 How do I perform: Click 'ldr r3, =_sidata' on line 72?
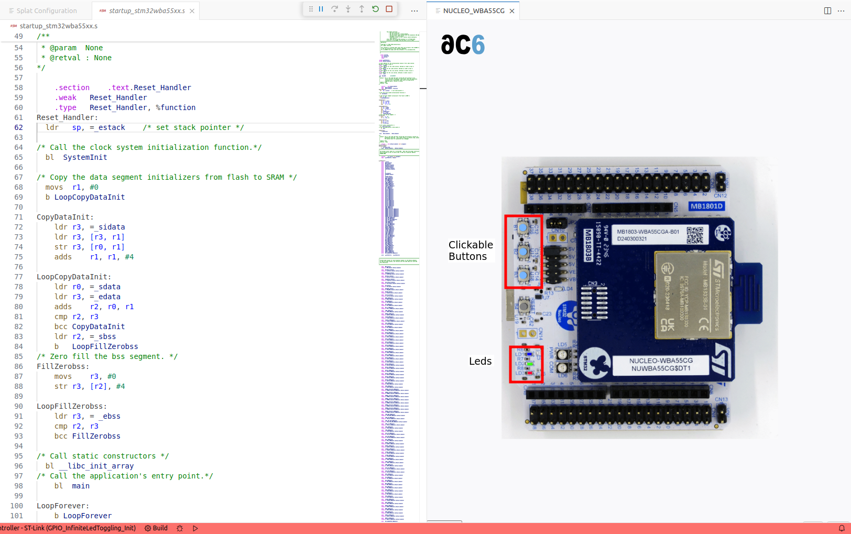point(90,227)
